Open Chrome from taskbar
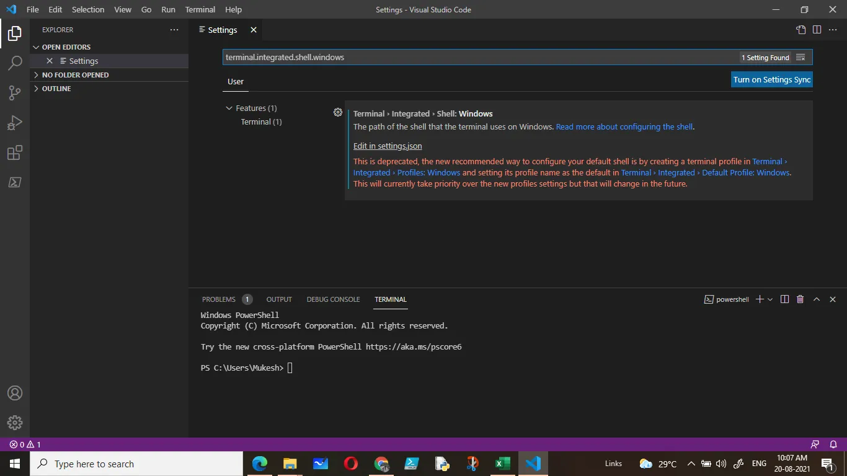Screen dimensions: 847x476 (x=381, y=464)
